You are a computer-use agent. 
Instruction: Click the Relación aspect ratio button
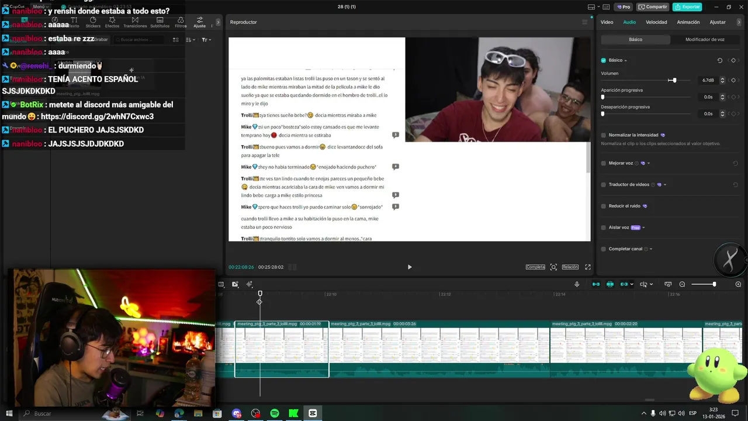(x=570, y=267)
